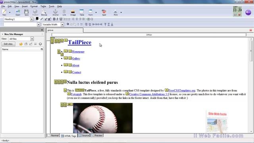The height and width of the screenshot is (143, 254).
Task: Run the spell checker with the Spell icon
Action: point(104,12)
